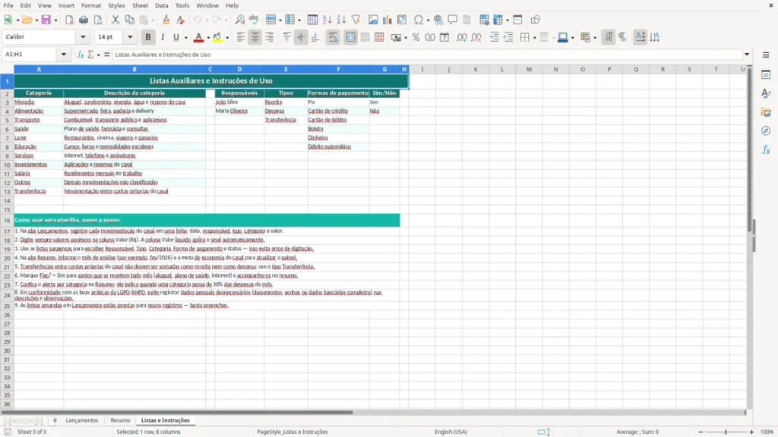
Task: Toggle Align right
Action: pos(270,37)
